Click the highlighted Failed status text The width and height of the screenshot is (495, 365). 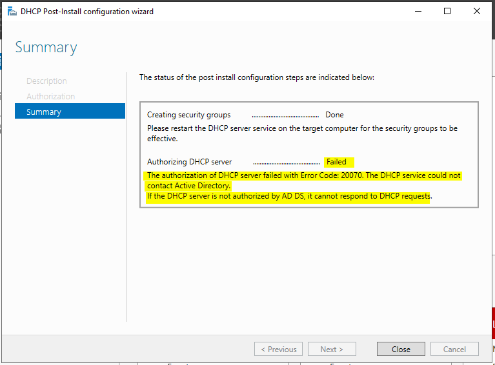coord(336,162)
